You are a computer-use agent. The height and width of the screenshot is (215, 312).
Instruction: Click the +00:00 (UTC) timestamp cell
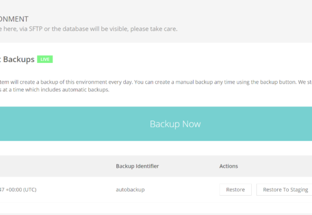click(x=18, y=190)
